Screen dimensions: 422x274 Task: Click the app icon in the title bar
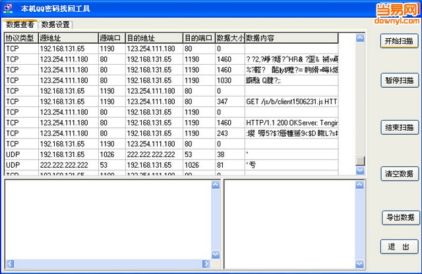coord(8,9)
